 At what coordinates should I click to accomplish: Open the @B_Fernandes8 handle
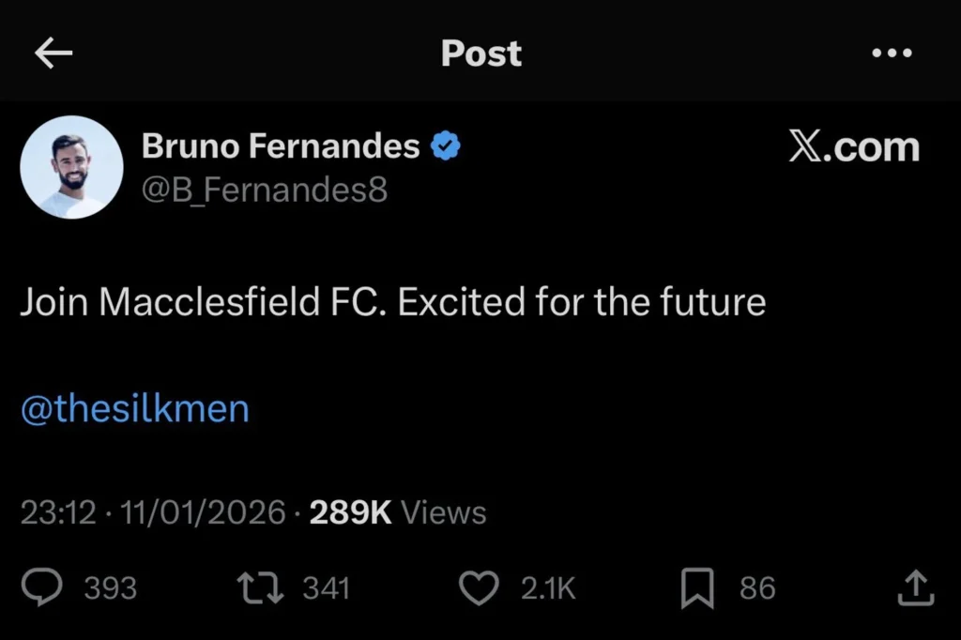tap(264, 190)
